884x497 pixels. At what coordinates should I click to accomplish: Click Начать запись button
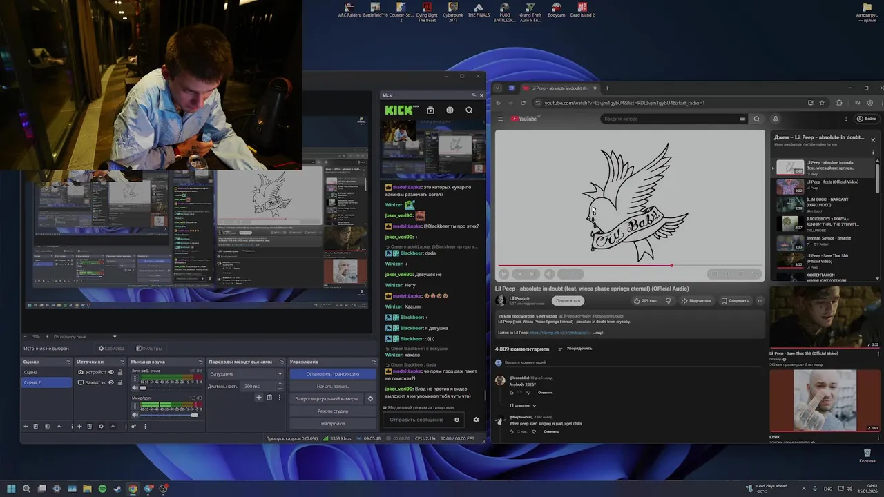332,386
